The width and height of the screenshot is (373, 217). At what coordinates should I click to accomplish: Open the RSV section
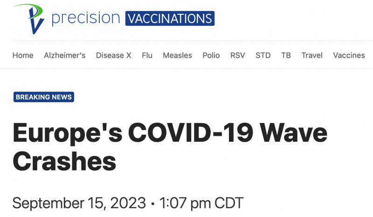[237, 55]
